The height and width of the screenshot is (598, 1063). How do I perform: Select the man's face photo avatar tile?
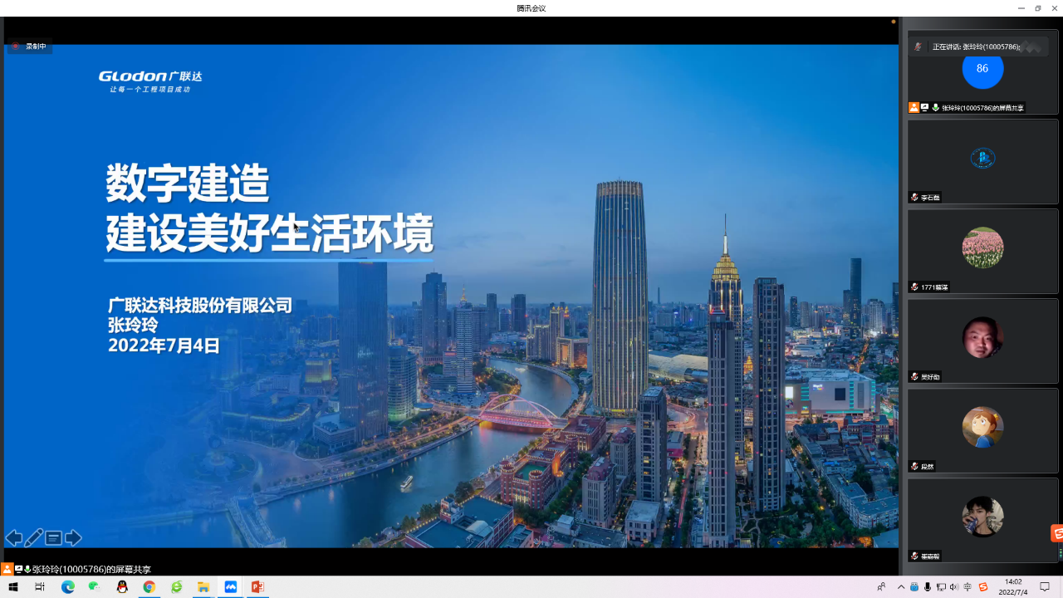coord(982,337)
